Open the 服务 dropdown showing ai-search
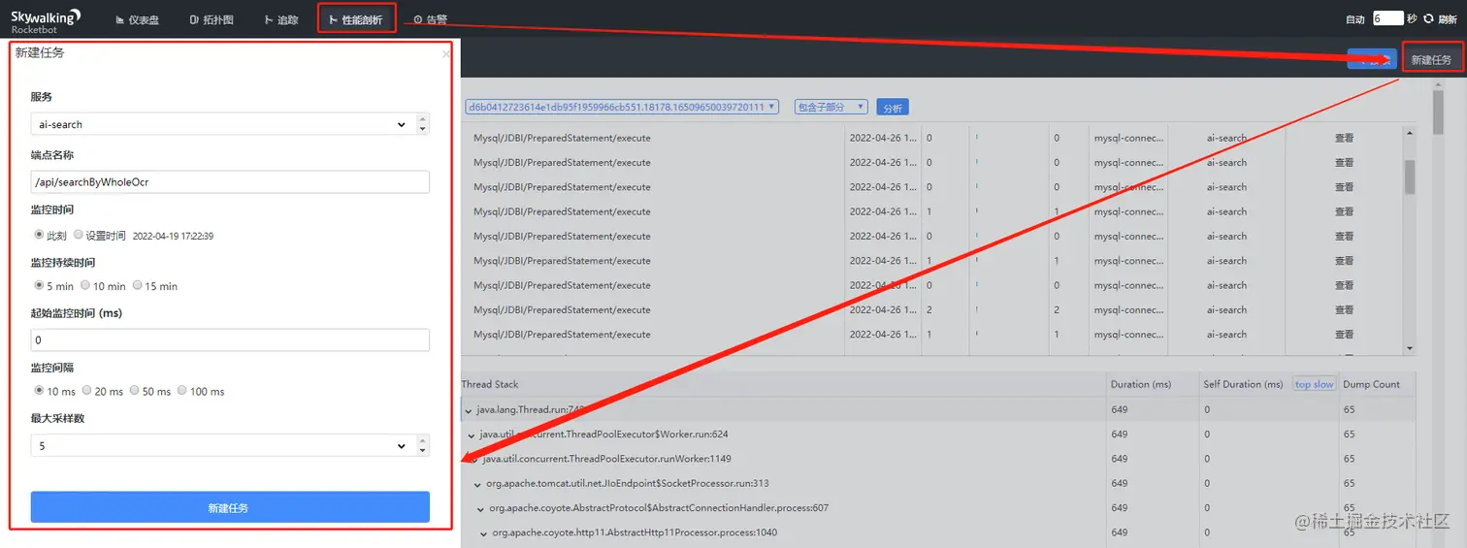The height and width of the screenshot is (548, 1467). coord(221,124)
